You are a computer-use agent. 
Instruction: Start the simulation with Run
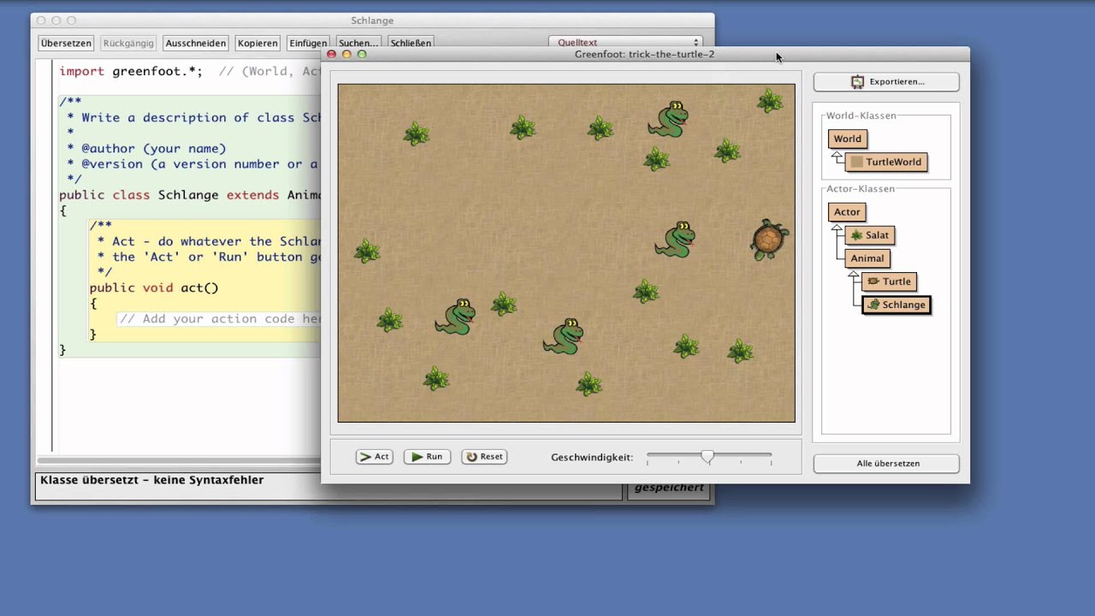click(x=427, y=457)
